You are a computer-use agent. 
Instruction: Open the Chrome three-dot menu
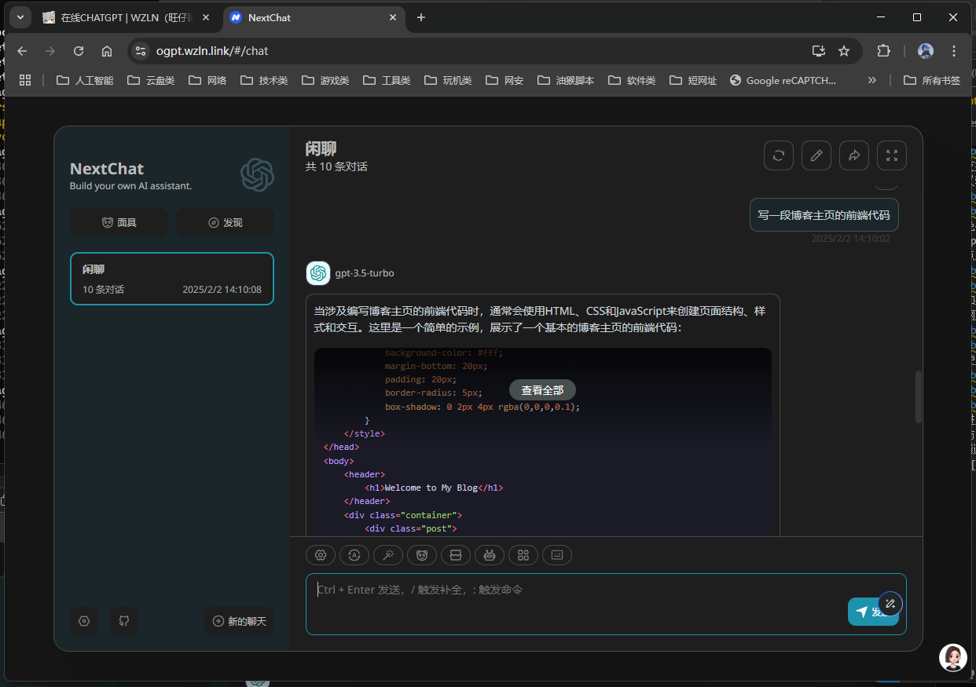tap(954, 51)
